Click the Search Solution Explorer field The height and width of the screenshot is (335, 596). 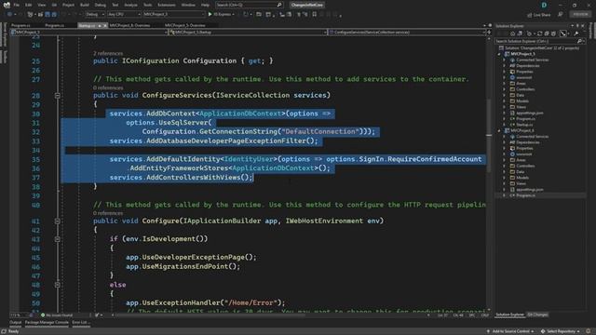pos(539,41)
